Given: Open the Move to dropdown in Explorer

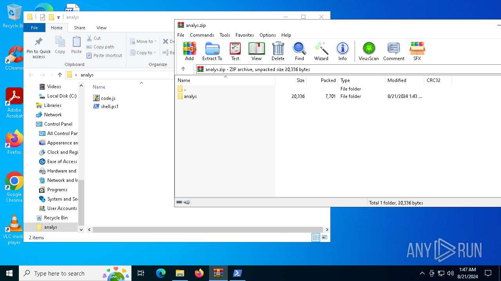Looking at the screenshot, I should point(143,41).
